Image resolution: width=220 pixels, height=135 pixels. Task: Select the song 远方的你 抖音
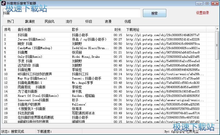pos(28,65)
